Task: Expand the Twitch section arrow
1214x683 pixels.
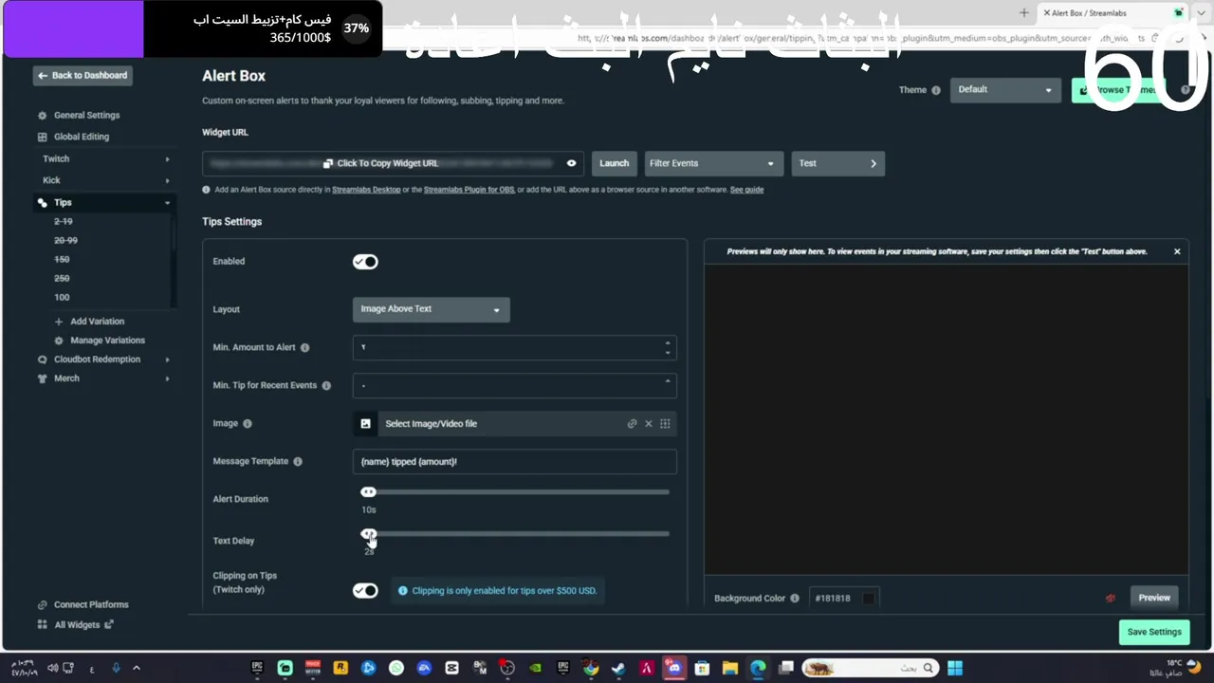Action: click(x=167, y=159)
